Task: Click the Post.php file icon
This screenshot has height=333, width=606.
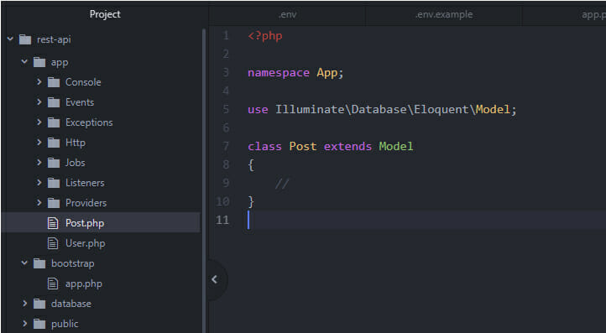Action: point(53,223)
